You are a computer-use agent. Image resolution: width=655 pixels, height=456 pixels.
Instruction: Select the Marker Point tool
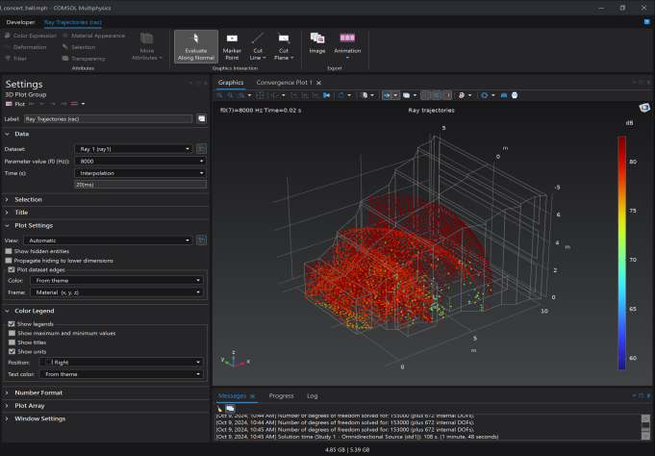(x=232, y=45)
